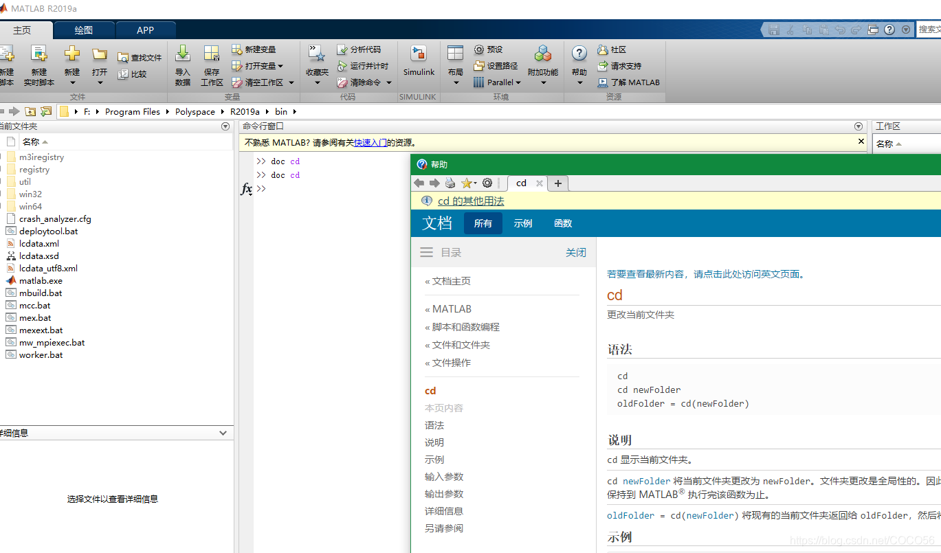This screenshot has height=553, width=941.
Task: Switch to the 主页 ribbon tab
Action: 22,30
